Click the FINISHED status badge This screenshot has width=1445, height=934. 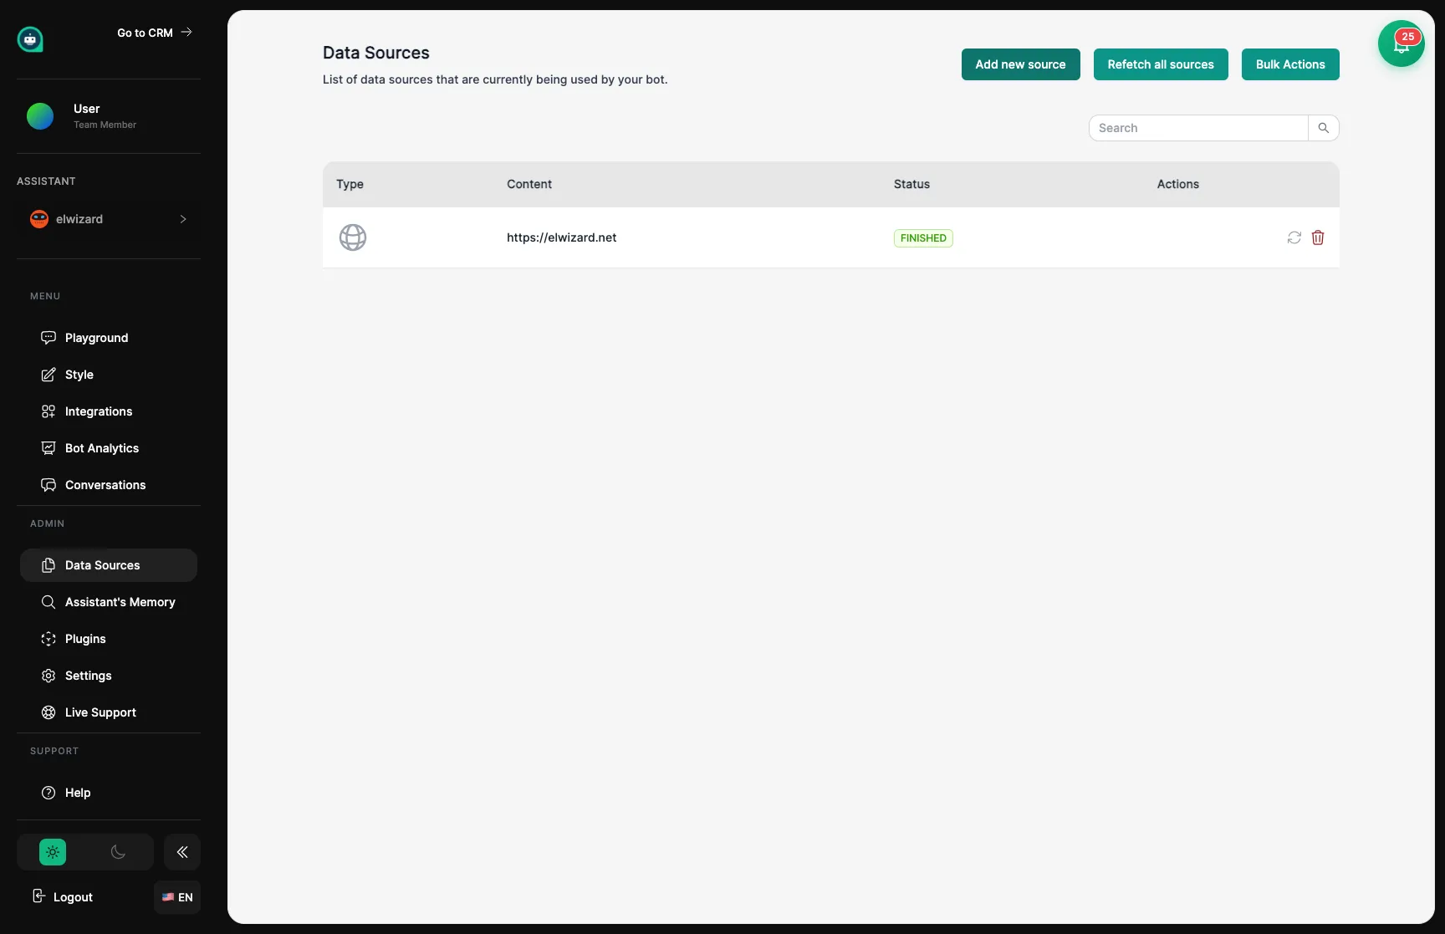click(923, 238)
